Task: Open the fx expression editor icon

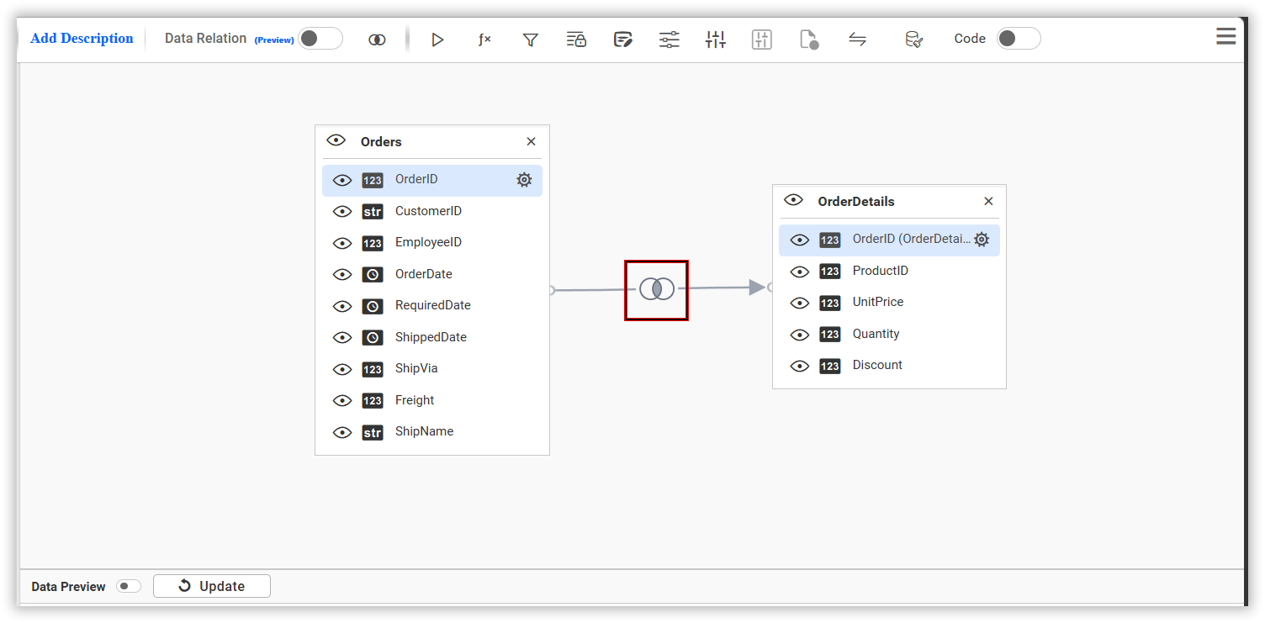Action: tap(484, 40)
